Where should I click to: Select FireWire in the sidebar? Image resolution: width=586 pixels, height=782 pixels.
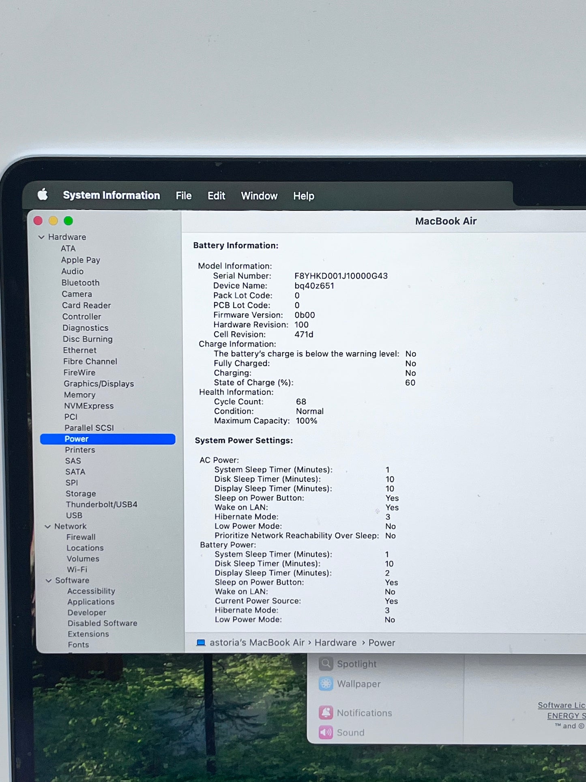pyautogui.click(x=79, y=373)
